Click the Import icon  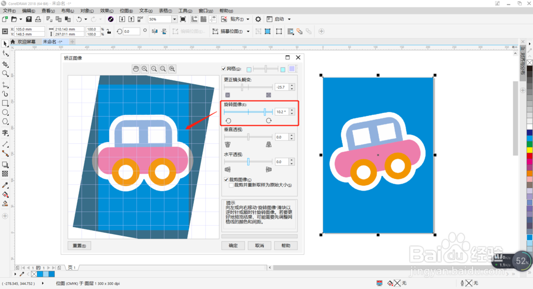(122, 19)
